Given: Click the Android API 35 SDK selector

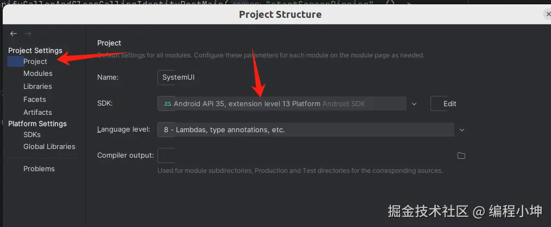Looking at the screenshot, I should [x=282, y=103].
